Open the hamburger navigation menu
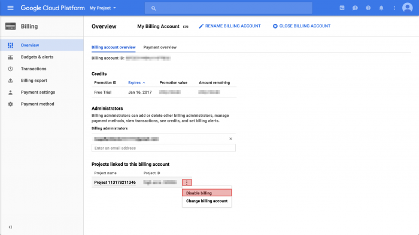 (x=10, y=8)
